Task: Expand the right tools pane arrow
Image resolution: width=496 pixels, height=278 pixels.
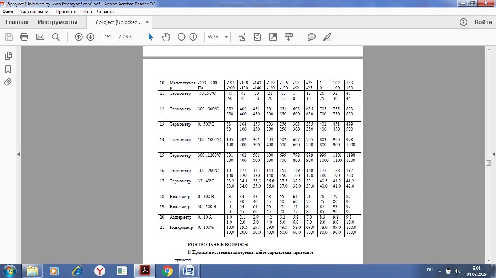Action: (493, 155)
